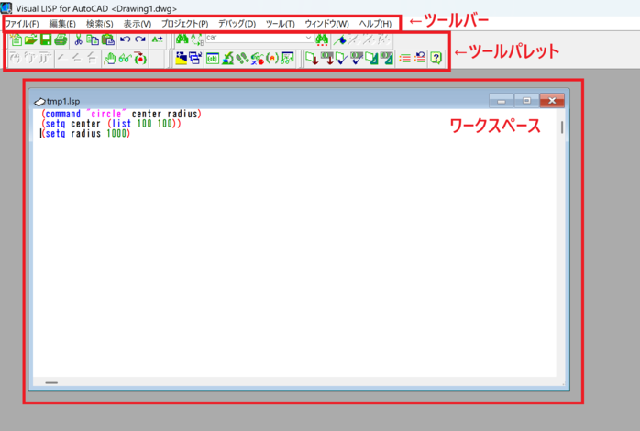
Task: Click the New File toolbar icon
Action: 16,39
